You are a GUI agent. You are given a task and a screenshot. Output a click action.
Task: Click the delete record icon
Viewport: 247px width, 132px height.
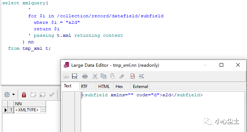tap(42, 94)
